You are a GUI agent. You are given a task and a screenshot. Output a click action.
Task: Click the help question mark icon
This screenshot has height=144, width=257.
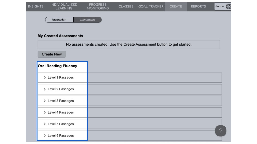pyautogui.click(x=221, y=131)
